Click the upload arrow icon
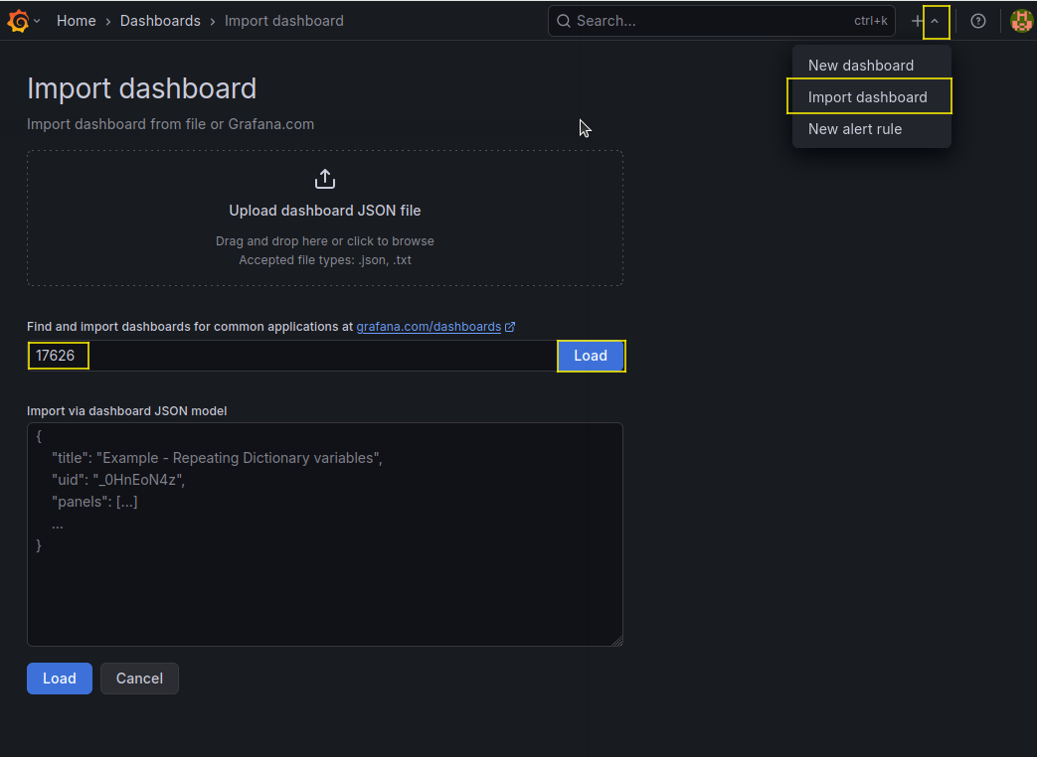 tap(325, 180)
